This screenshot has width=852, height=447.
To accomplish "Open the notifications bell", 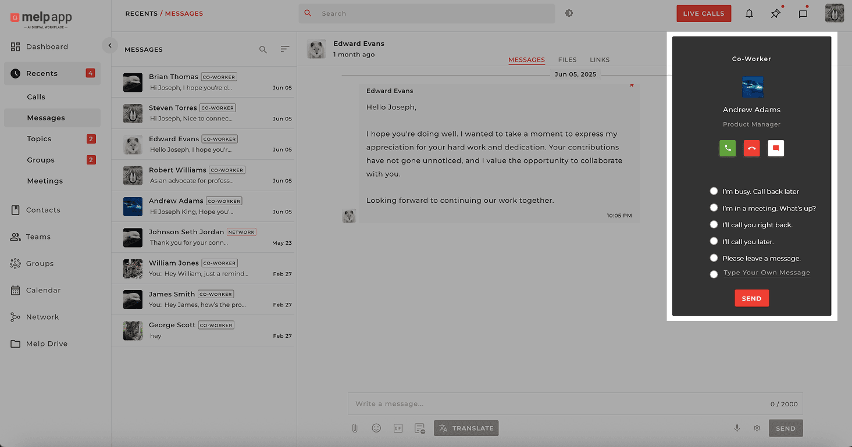I will coord(749,13).
